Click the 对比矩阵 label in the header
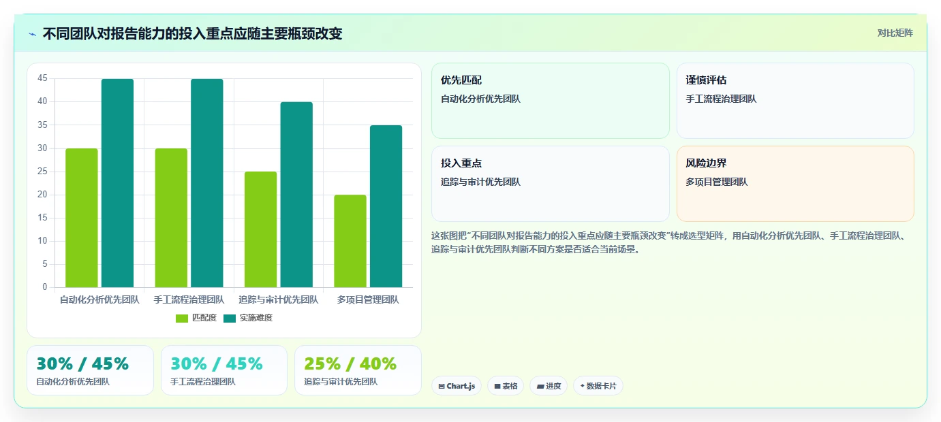The height and width of the screenshot is (422, 941). point(895,33)
